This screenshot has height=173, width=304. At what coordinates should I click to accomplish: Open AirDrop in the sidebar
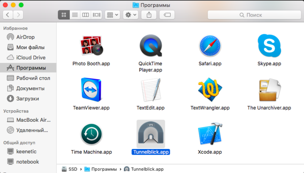click(25, 37)
